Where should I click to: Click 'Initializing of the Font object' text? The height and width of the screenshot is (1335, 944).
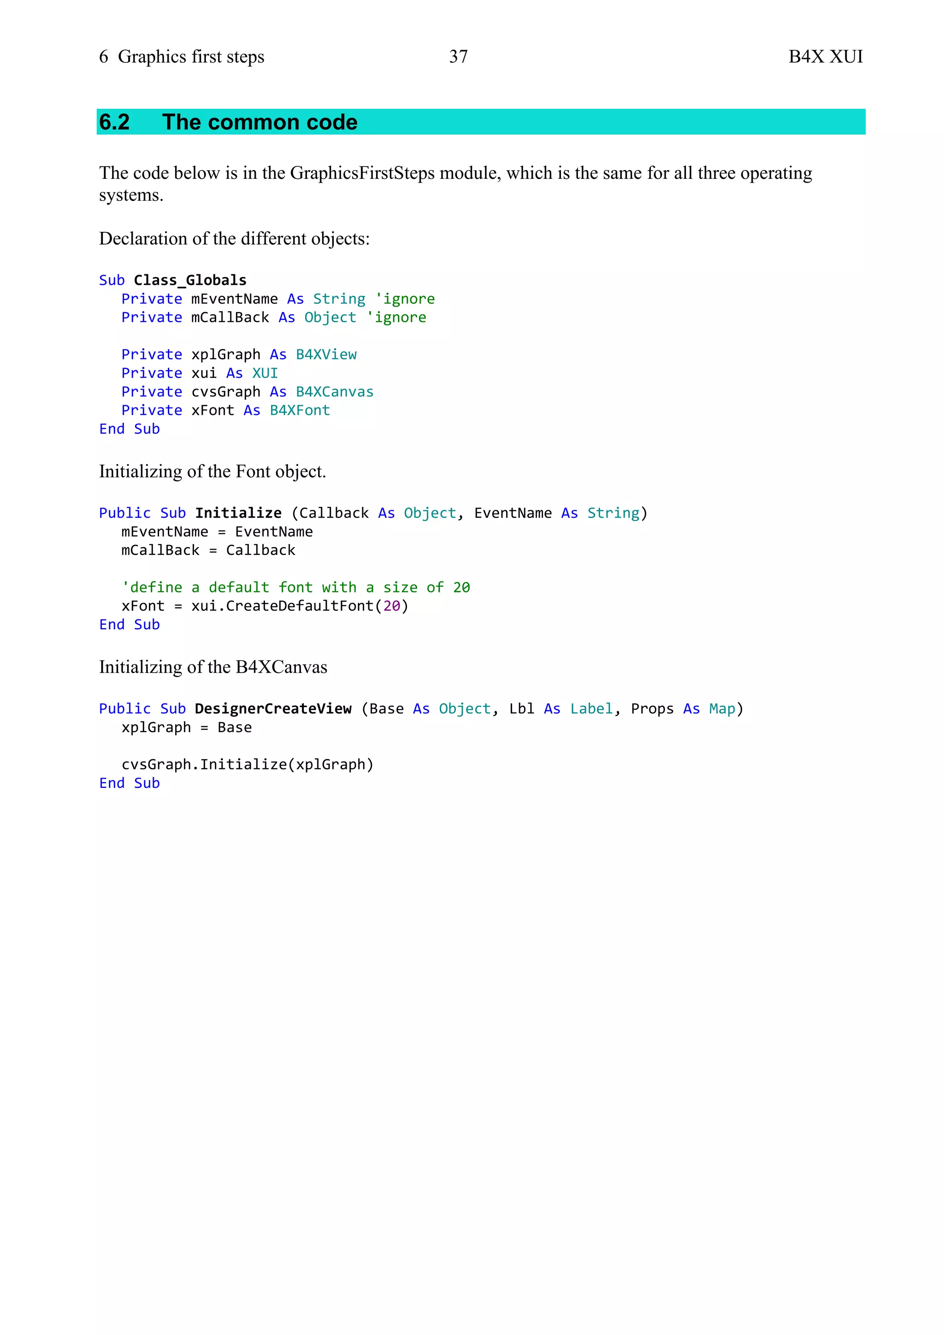(x=212, y=471)
